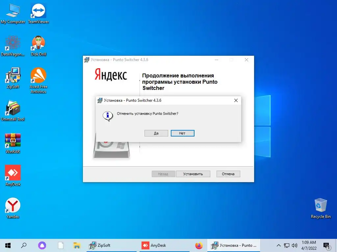Open WinRAR desktop shortcut
The height and width of the screenshot is (252, 337).
tap(13, 143)
